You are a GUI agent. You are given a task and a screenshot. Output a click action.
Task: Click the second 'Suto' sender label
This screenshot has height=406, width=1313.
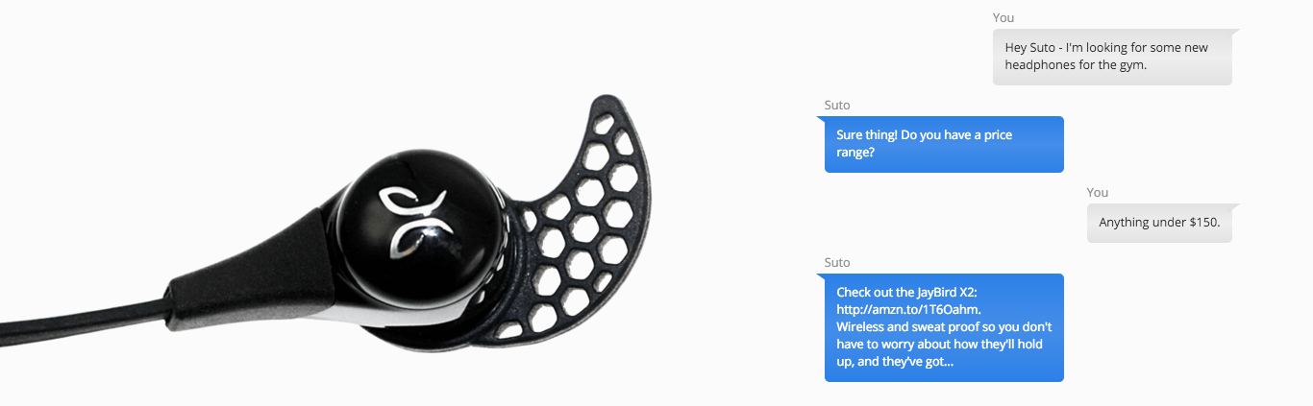837,262
